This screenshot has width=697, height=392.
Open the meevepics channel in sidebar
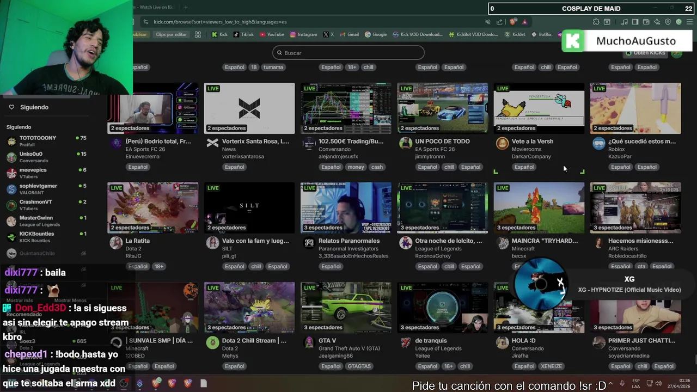pos(46,173)
